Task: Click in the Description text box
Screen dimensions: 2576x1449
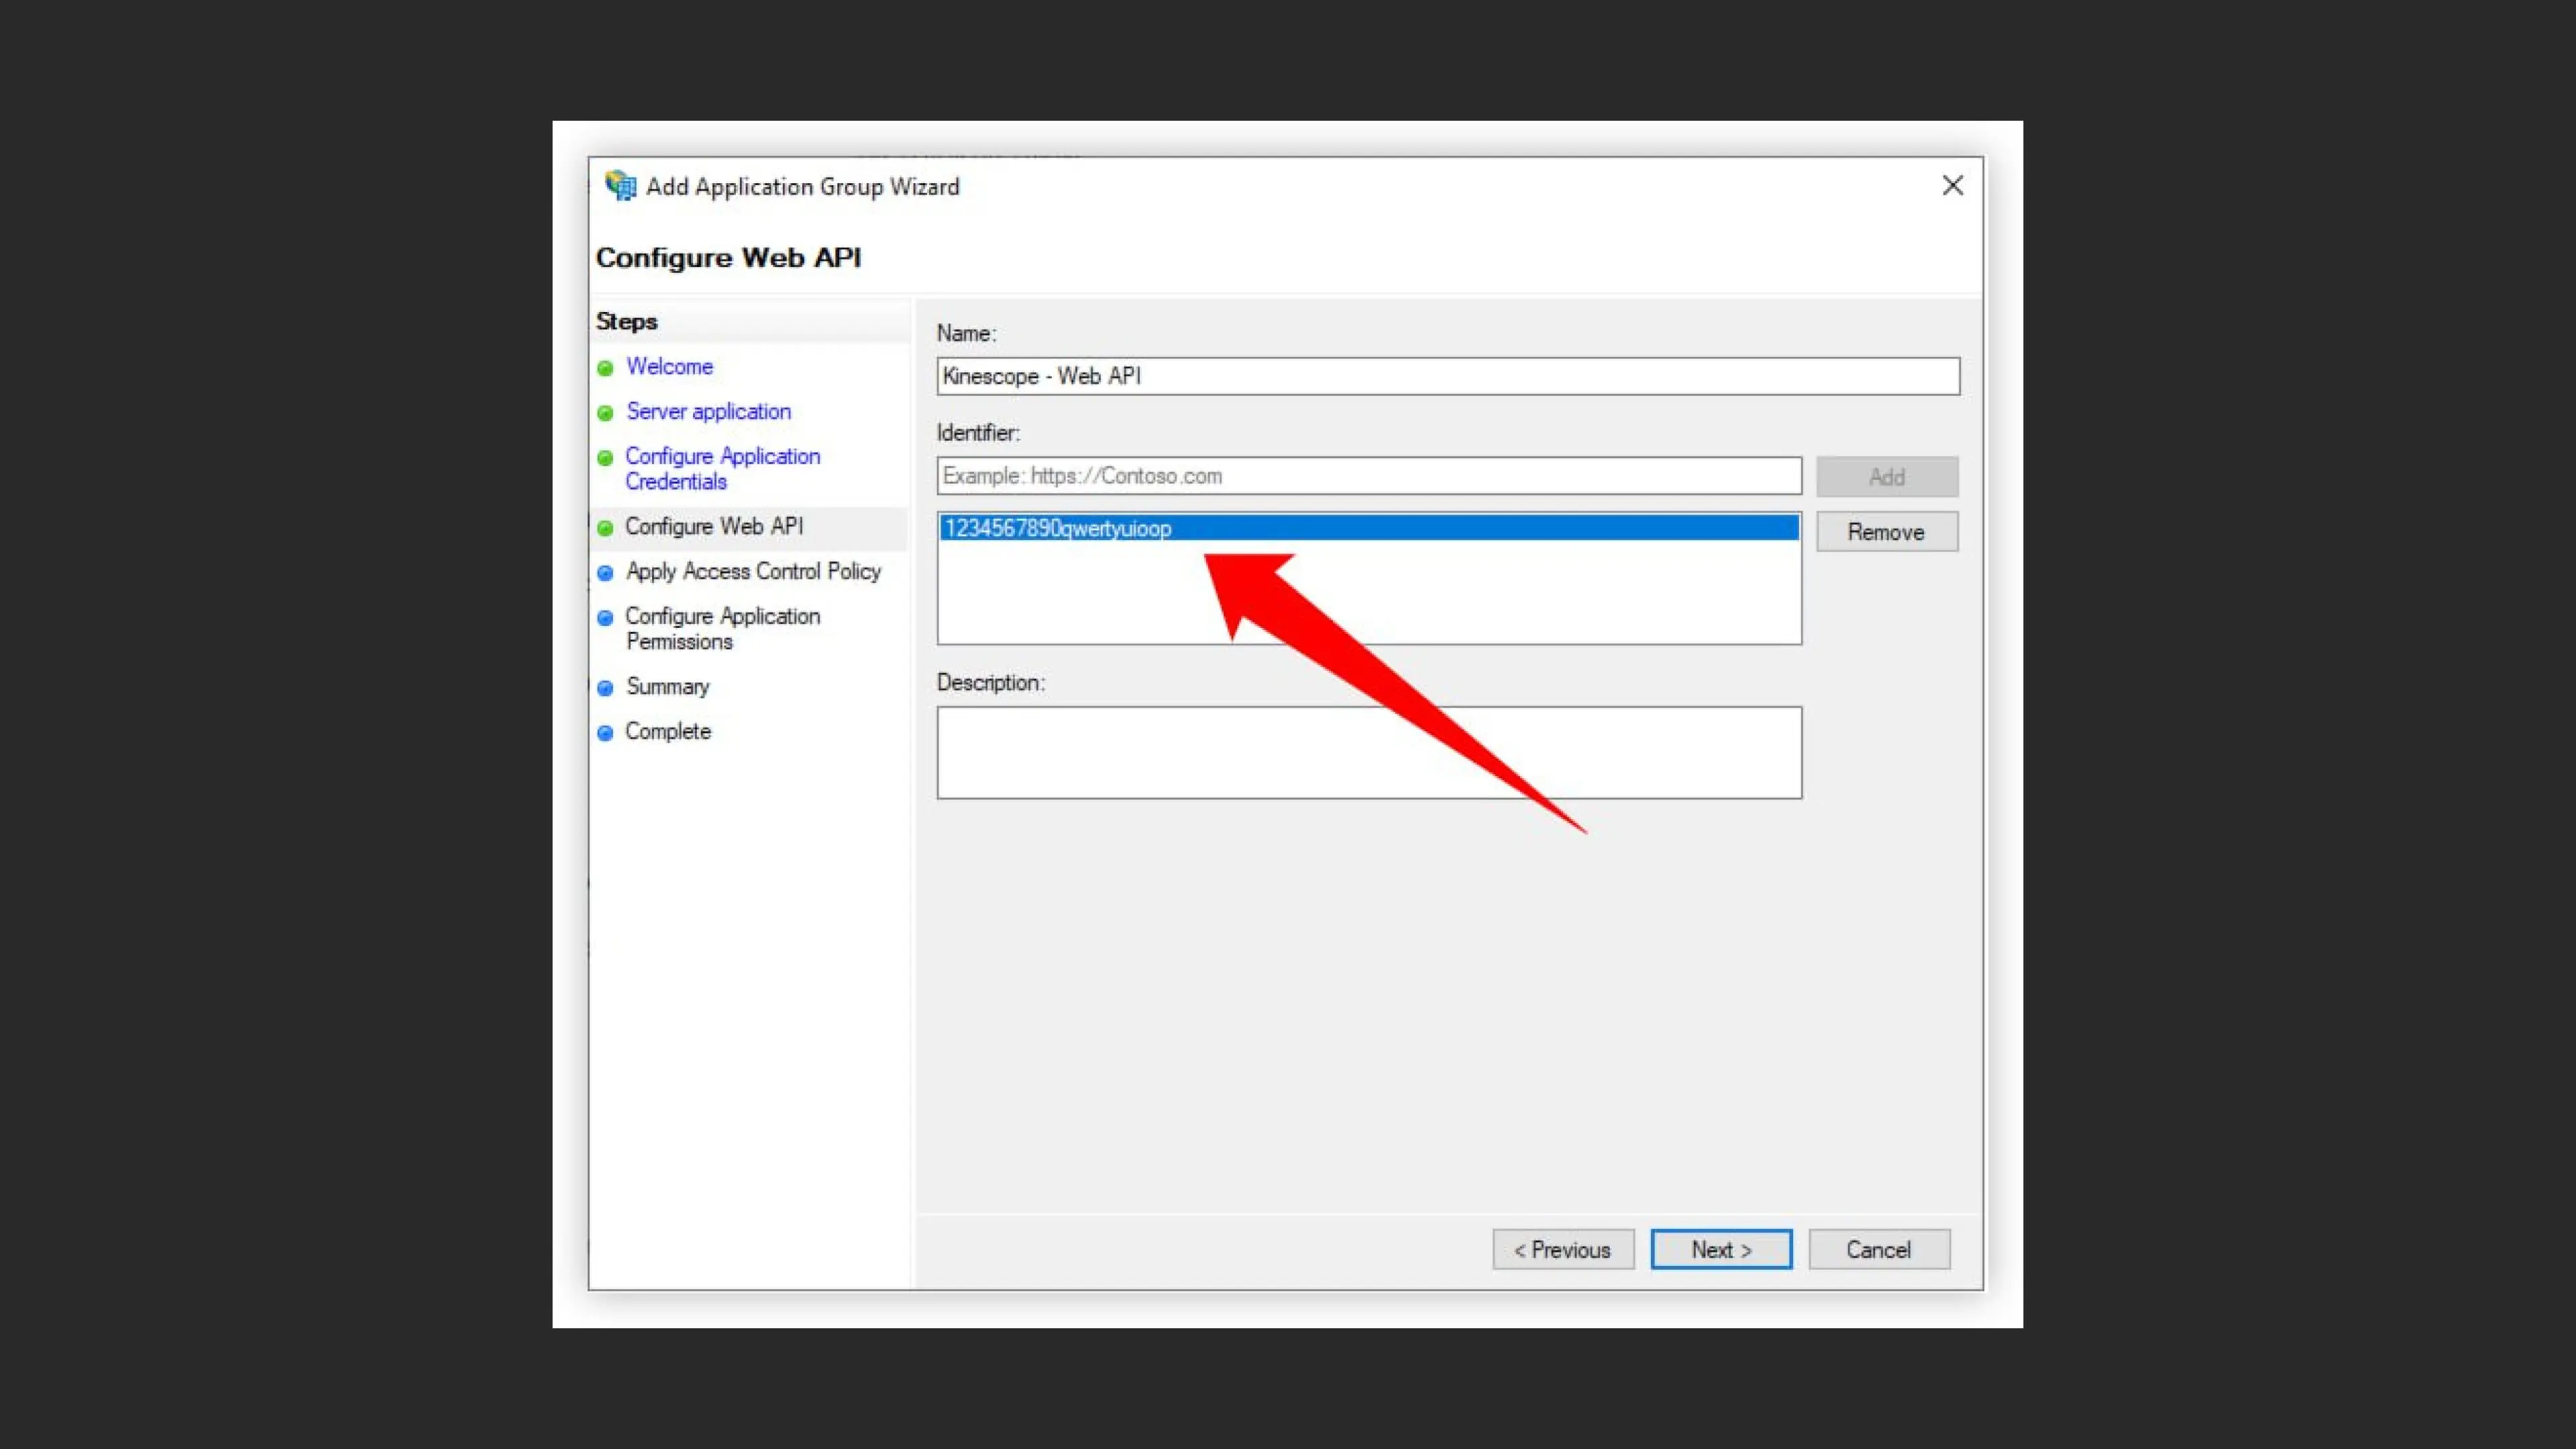Action: coord(1368,752)
